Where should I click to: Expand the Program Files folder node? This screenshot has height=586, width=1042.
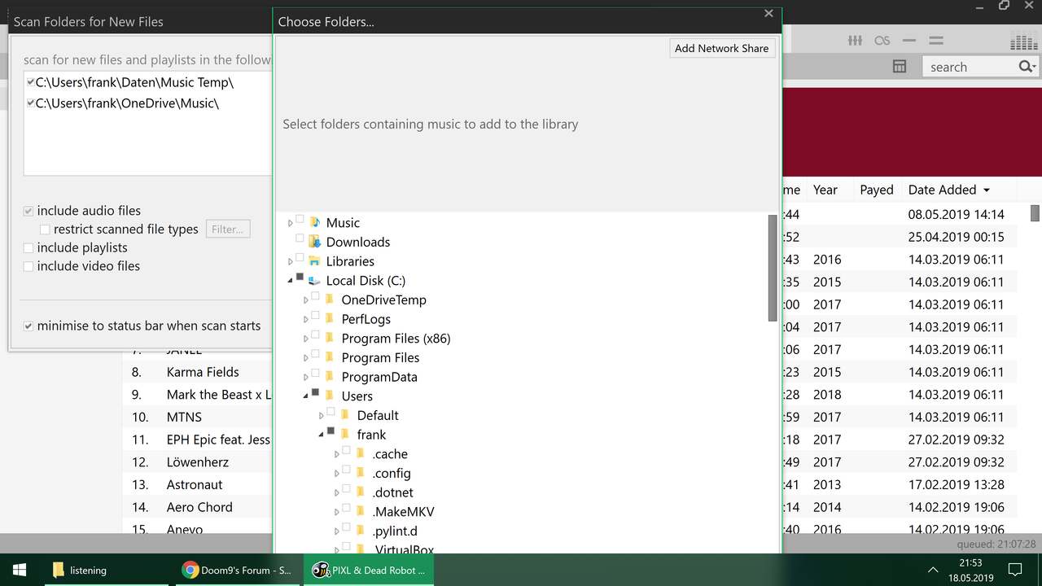coord(306,357)
